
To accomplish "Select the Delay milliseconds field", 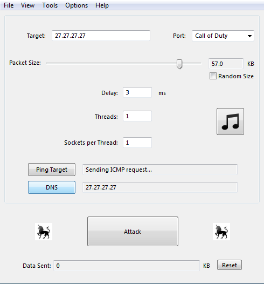I will pyautogui.click(x=137, y=92).
